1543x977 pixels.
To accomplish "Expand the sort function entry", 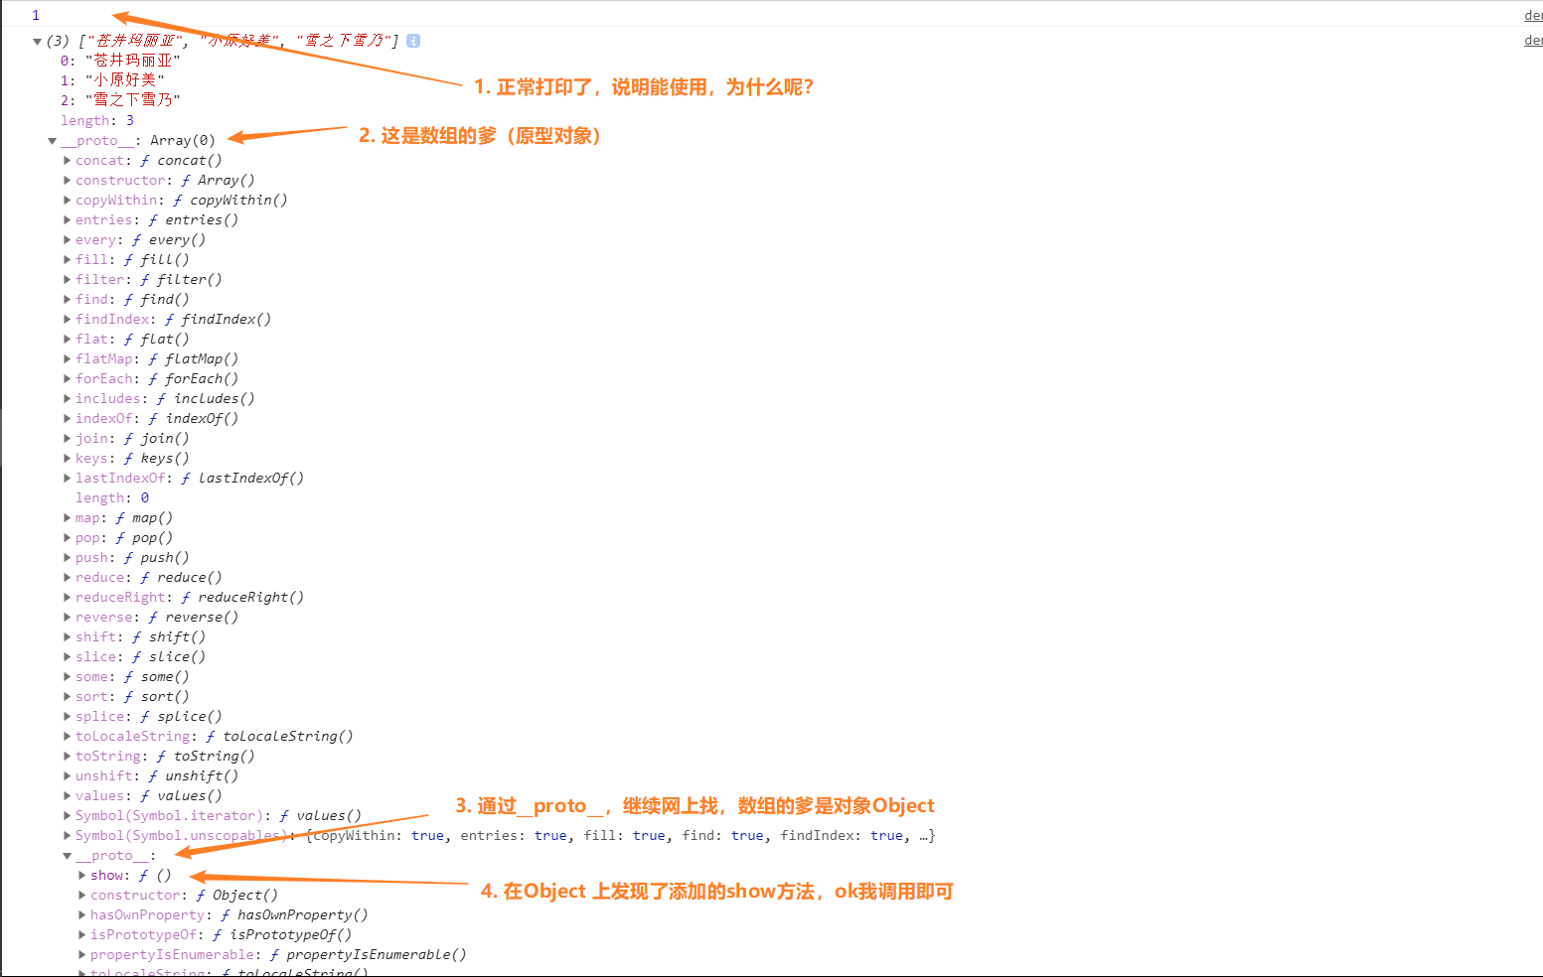I will click(x=67, y=696).
